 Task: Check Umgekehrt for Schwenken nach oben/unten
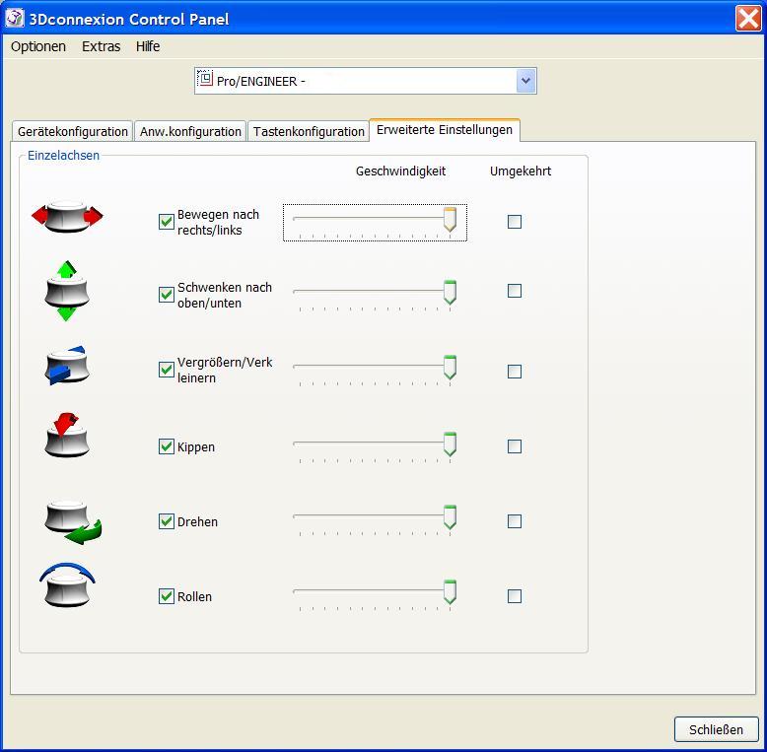coord(515,291)
